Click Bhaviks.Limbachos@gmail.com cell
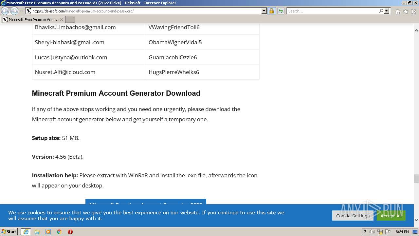 coord(75,27)
